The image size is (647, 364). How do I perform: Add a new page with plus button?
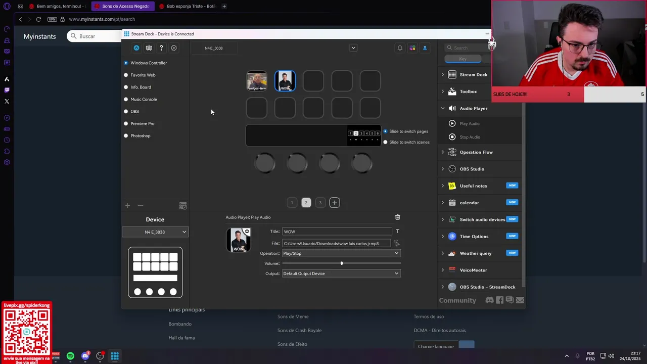(334, 203)
